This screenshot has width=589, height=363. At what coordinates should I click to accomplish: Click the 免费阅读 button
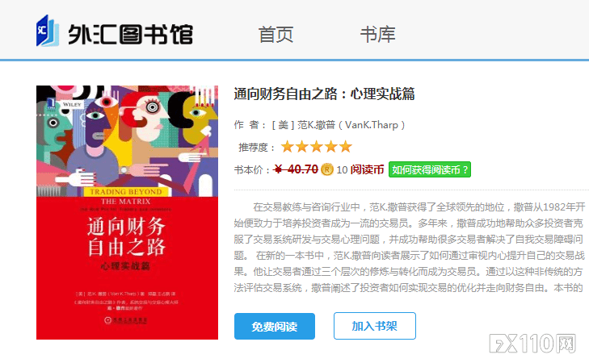[x=275, y=326]
